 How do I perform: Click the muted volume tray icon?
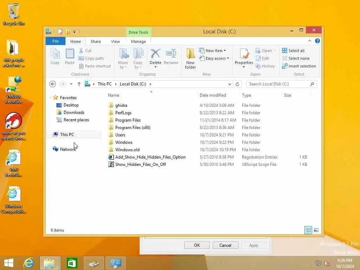click(327, 263)
